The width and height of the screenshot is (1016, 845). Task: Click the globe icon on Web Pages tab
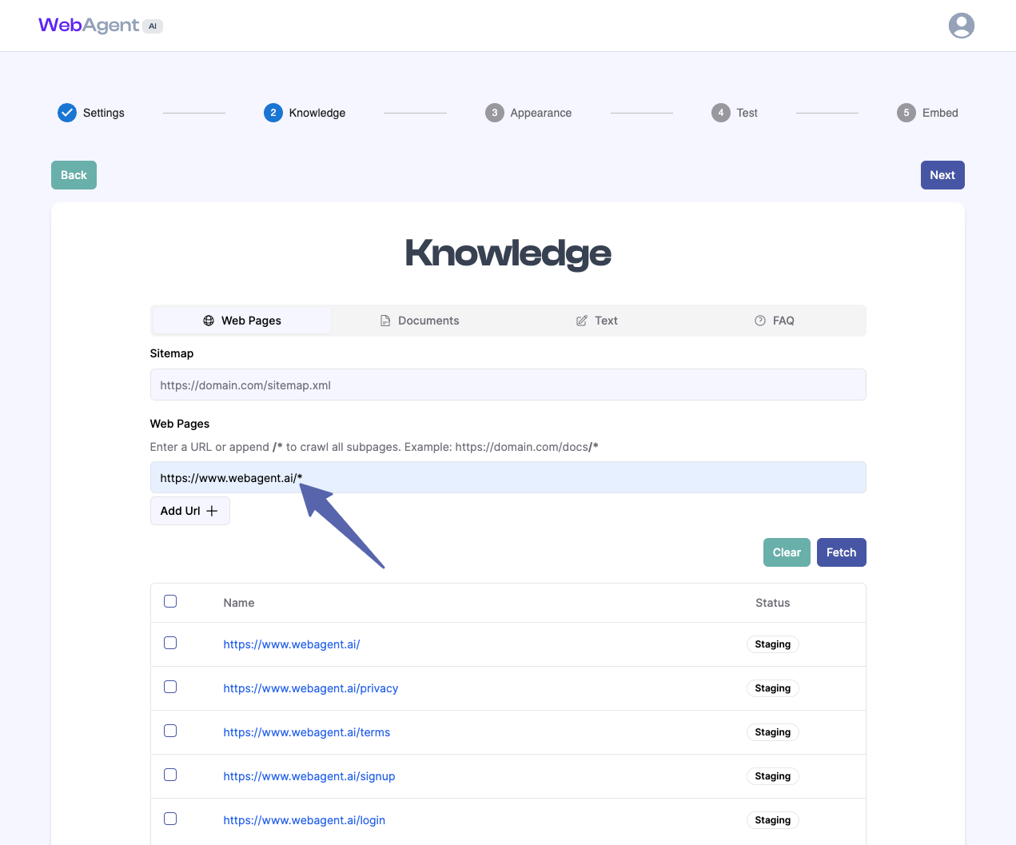[209, 321]
